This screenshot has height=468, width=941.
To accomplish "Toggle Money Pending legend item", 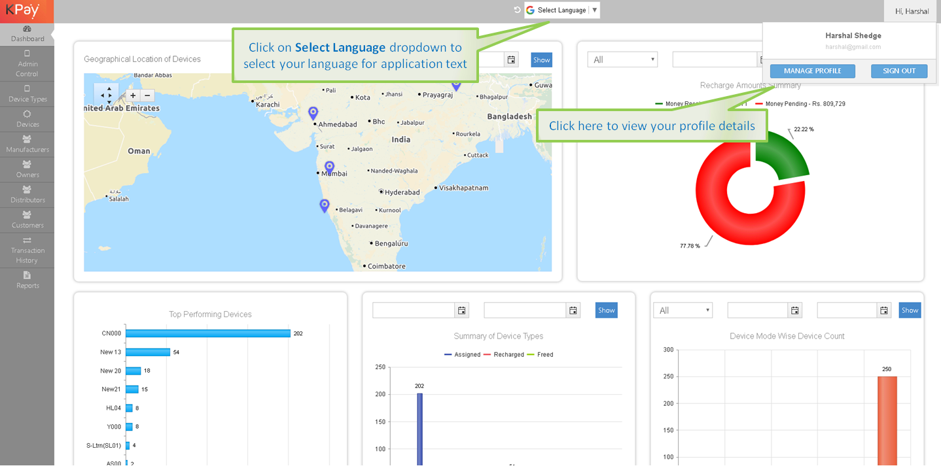I will 800,104.
